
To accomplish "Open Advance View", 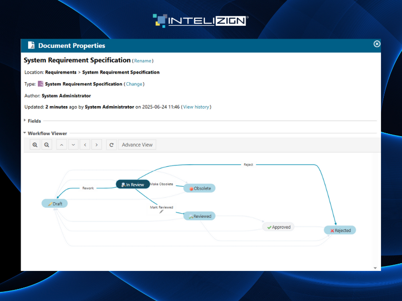I will point(137,144).
